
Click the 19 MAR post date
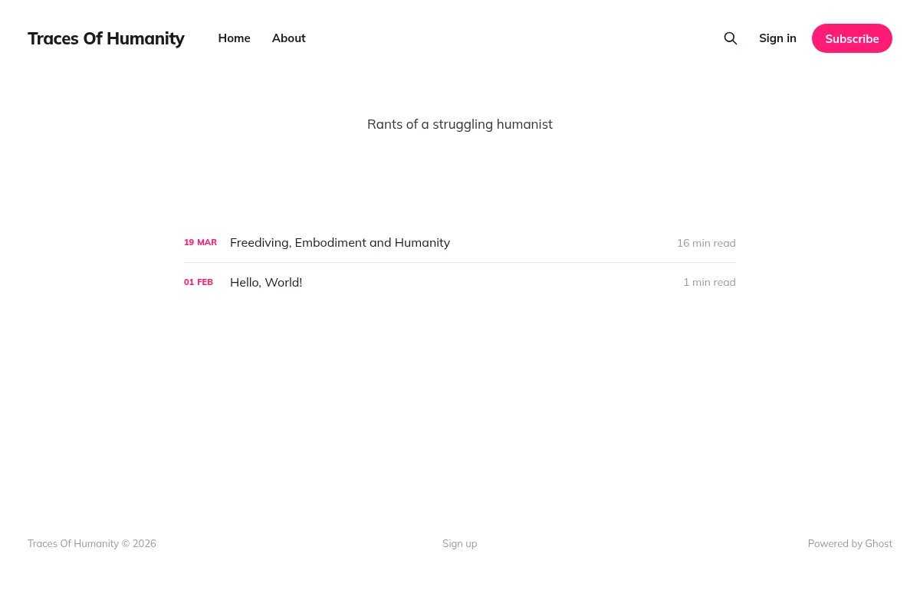[200, 242]
